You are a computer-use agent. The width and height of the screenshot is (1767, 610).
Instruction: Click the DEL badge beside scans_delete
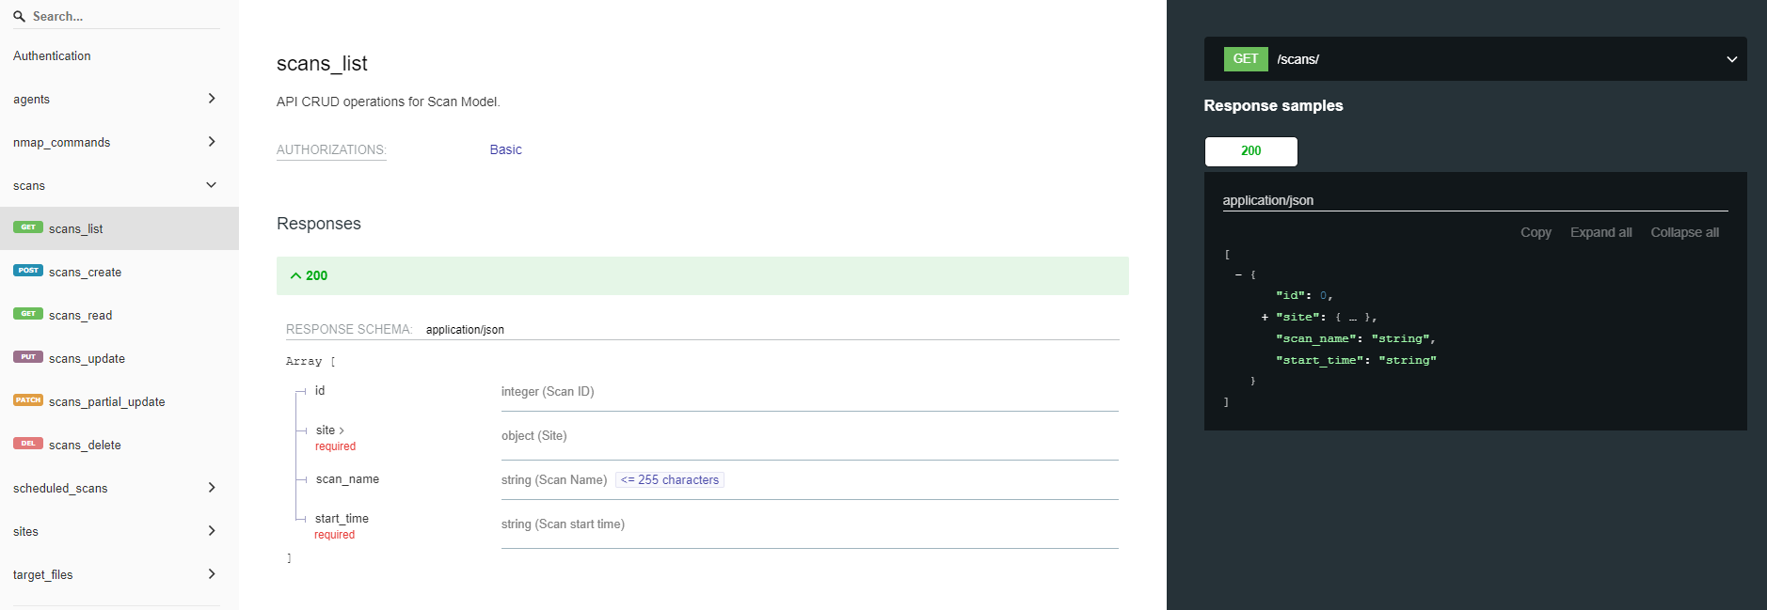click(28, 443)
